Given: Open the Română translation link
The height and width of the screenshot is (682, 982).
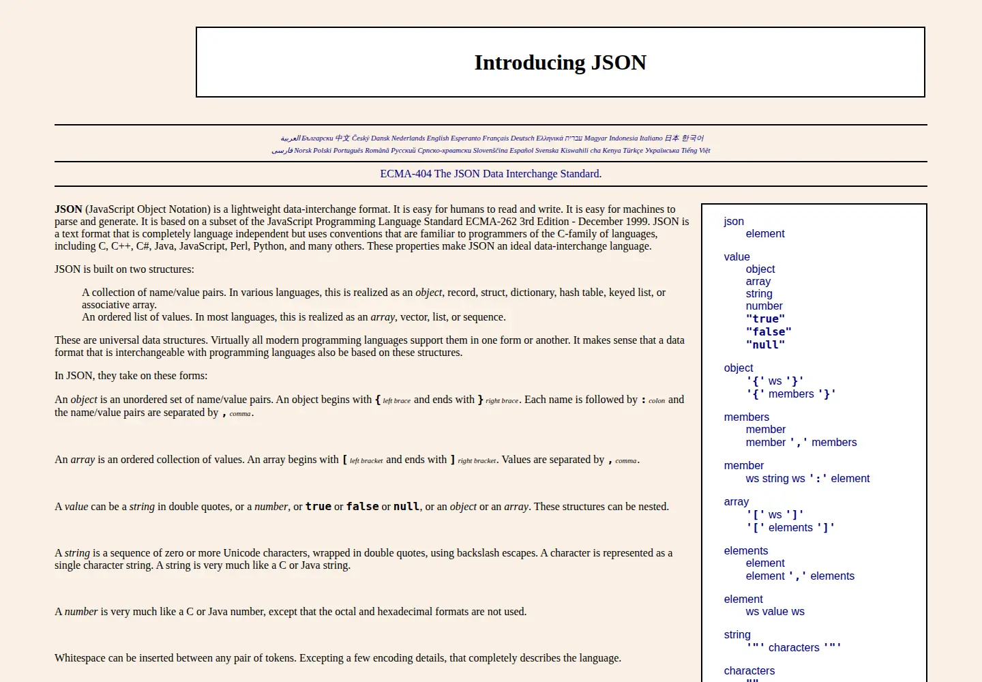Looking at the screenshot, I should pyautogui.click(x=377, y=150).
